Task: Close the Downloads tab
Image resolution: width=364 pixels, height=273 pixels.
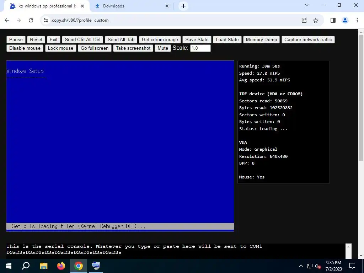Action: click(167, 6)
